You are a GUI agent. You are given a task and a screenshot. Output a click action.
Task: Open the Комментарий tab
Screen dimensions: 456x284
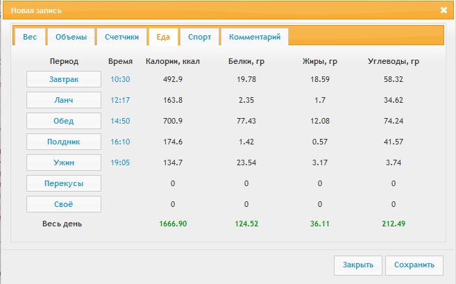click(x=255, y=37)
